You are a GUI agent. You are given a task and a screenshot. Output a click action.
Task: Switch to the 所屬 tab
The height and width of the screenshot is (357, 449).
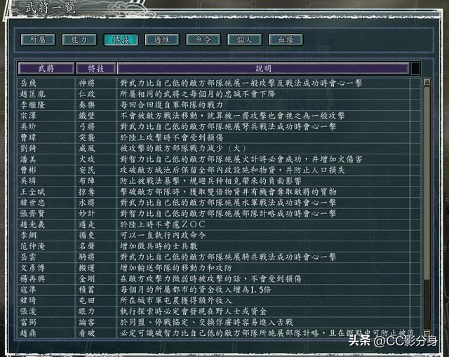click(x=38, y=39)
